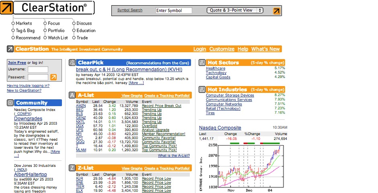Open the QQQ symbol link
Screen dimensions: 378x193
tap(80, 142)
